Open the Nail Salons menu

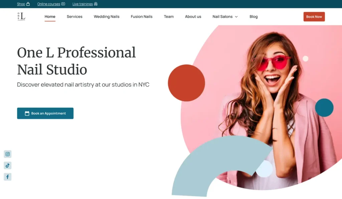coord(222,17)
